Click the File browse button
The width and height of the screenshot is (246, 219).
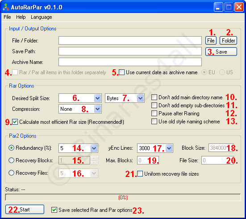point(211,41)
